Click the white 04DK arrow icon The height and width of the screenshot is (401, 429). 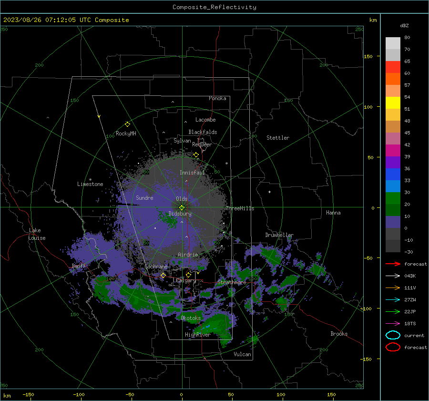coord(393,276)
